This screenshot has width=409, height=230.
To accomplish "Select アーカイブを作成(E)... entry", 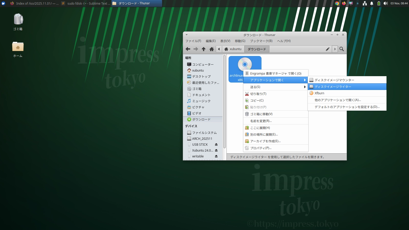I will point(276,141).
